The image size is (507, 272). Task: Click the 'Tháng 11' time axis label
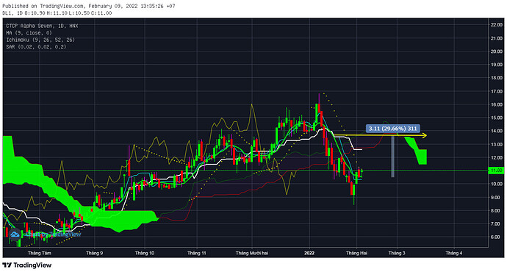click(x=197, y=253)
